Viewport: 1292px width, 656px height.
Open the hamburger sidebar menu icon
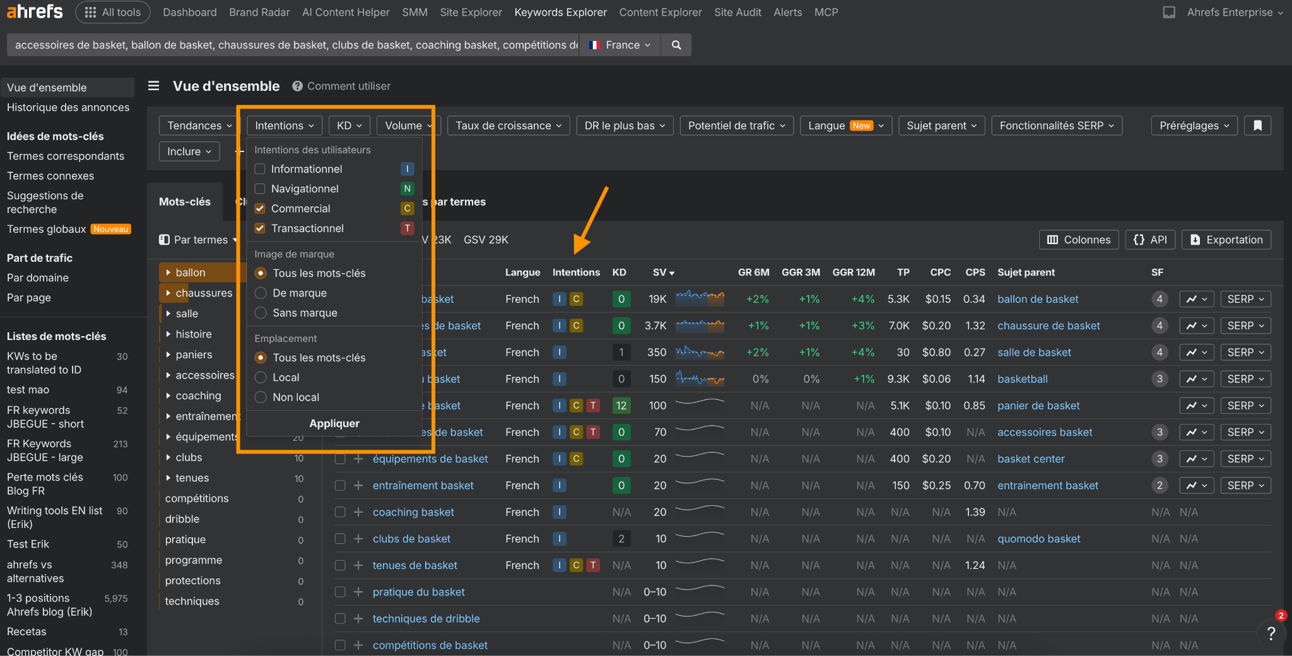[153, 86]
